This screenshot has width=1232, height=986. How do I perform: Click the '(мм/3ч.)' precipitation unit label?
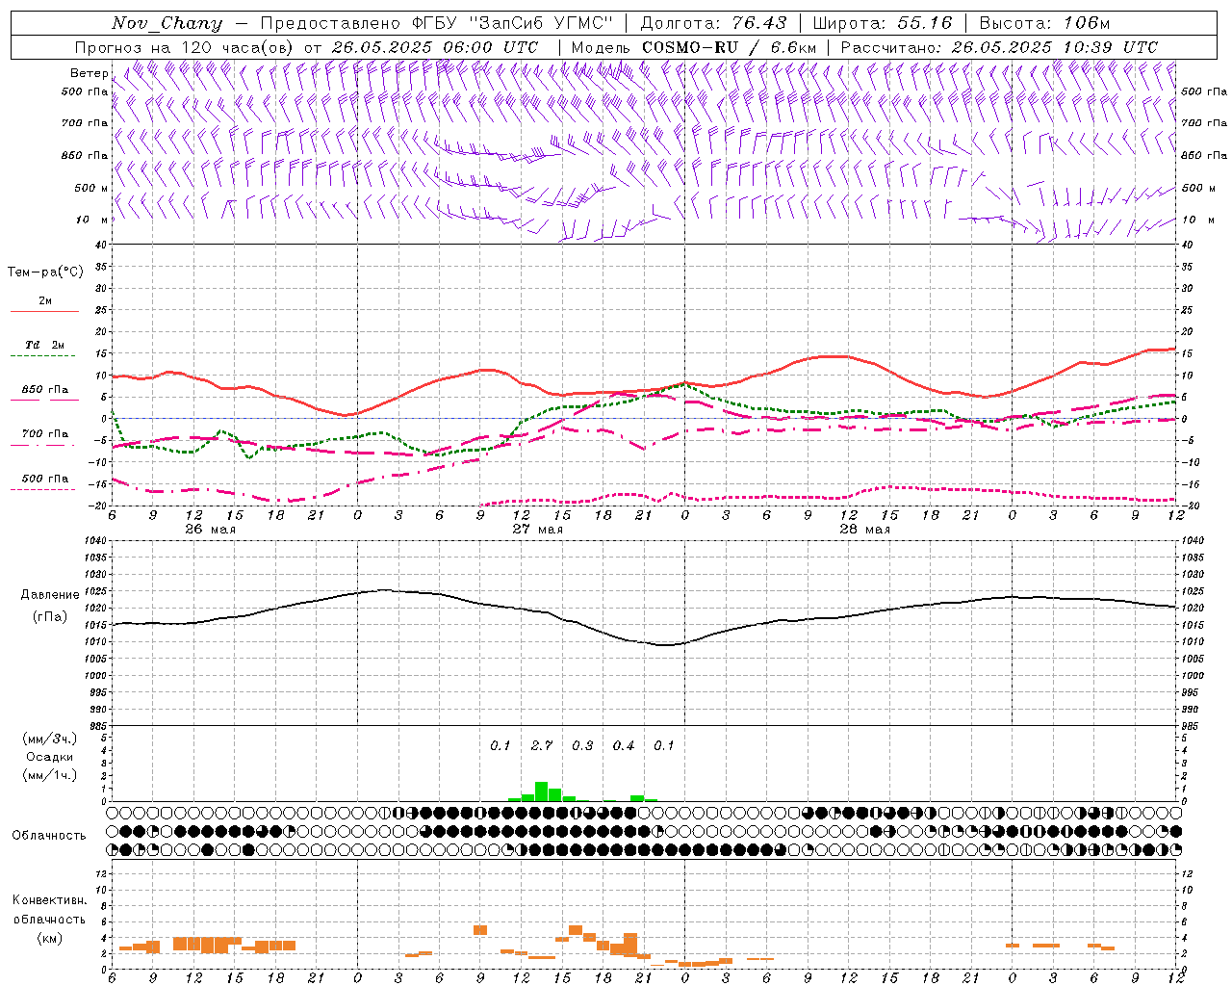coord(49,739)
